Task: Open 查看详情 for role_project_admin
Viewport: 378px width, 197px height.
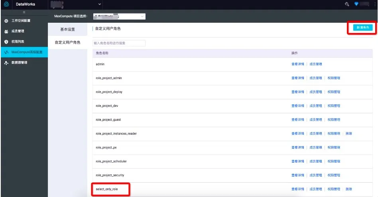Action: (x=298, y=78)
